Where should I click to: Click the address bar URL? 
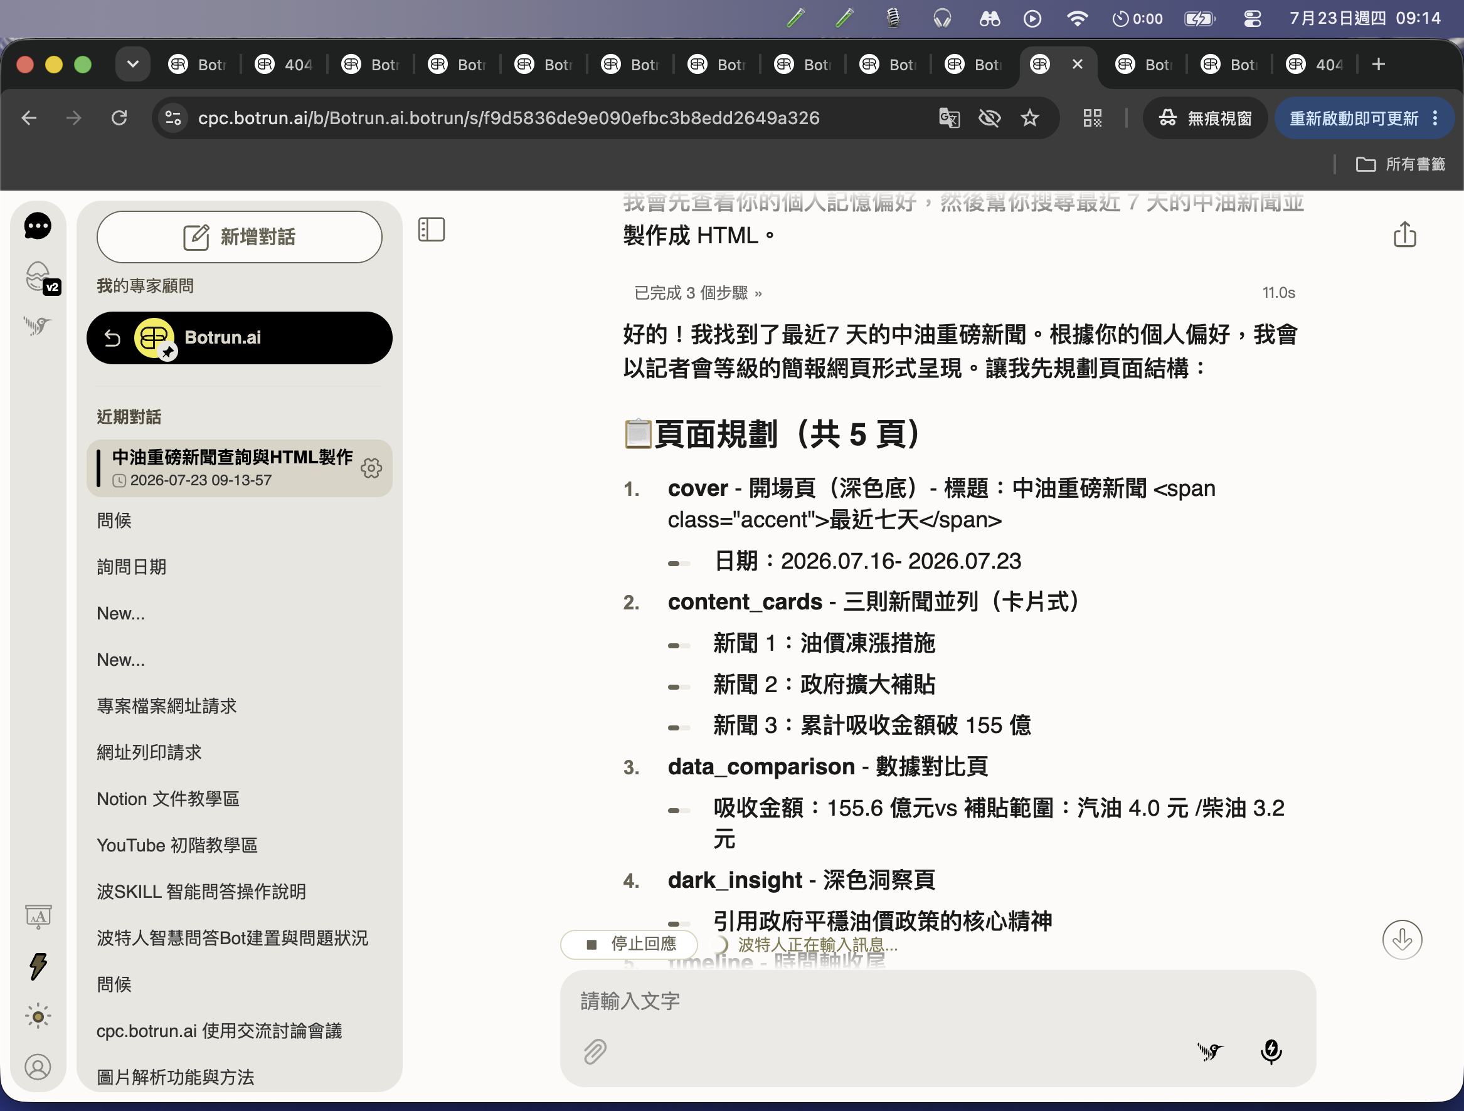tap(508, 118)
